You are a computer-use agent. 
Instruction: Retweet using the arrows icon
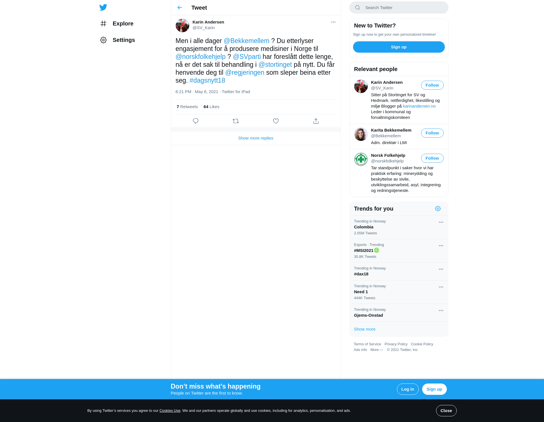click(236, 121)
